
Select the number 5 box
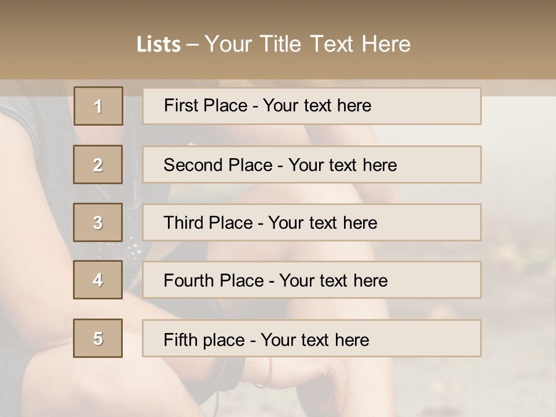98,338
